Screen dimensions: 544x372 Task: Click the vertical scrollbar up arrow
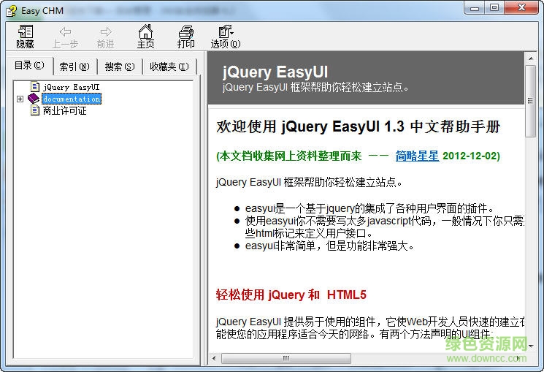click(530, 58)
